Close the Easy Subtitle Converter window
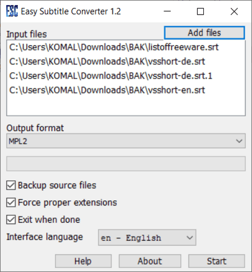The width and height of the screenshot is (252, 272). tap(234, 11)
